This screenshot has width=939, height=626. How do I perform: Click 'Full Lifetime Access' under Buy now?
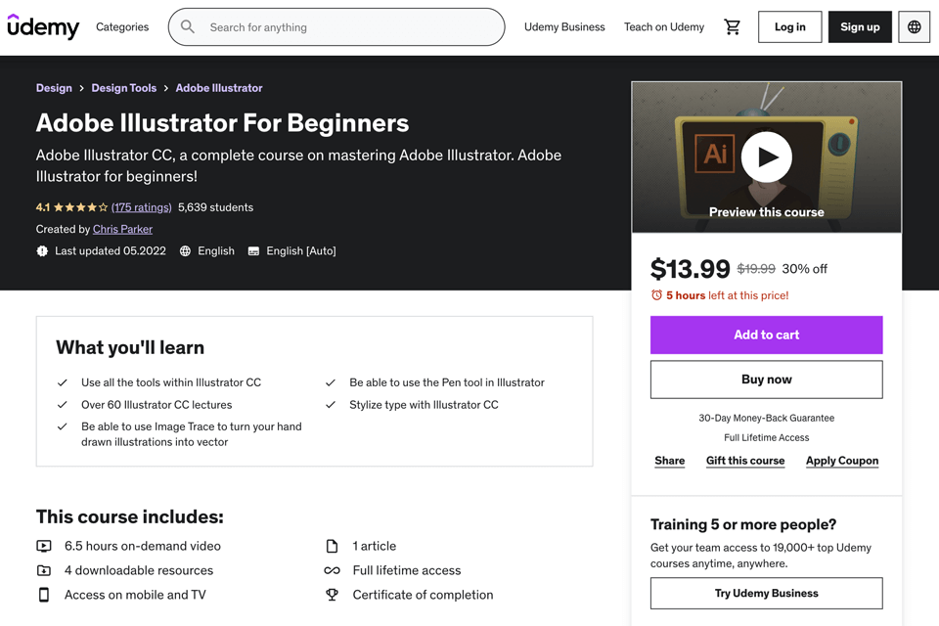(767, 438)
